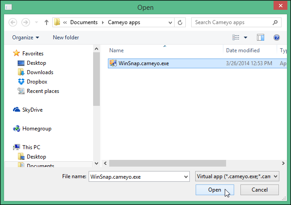
Task: Select the WinSnap.cameyo.exe file
Action: tap(197, 63)
